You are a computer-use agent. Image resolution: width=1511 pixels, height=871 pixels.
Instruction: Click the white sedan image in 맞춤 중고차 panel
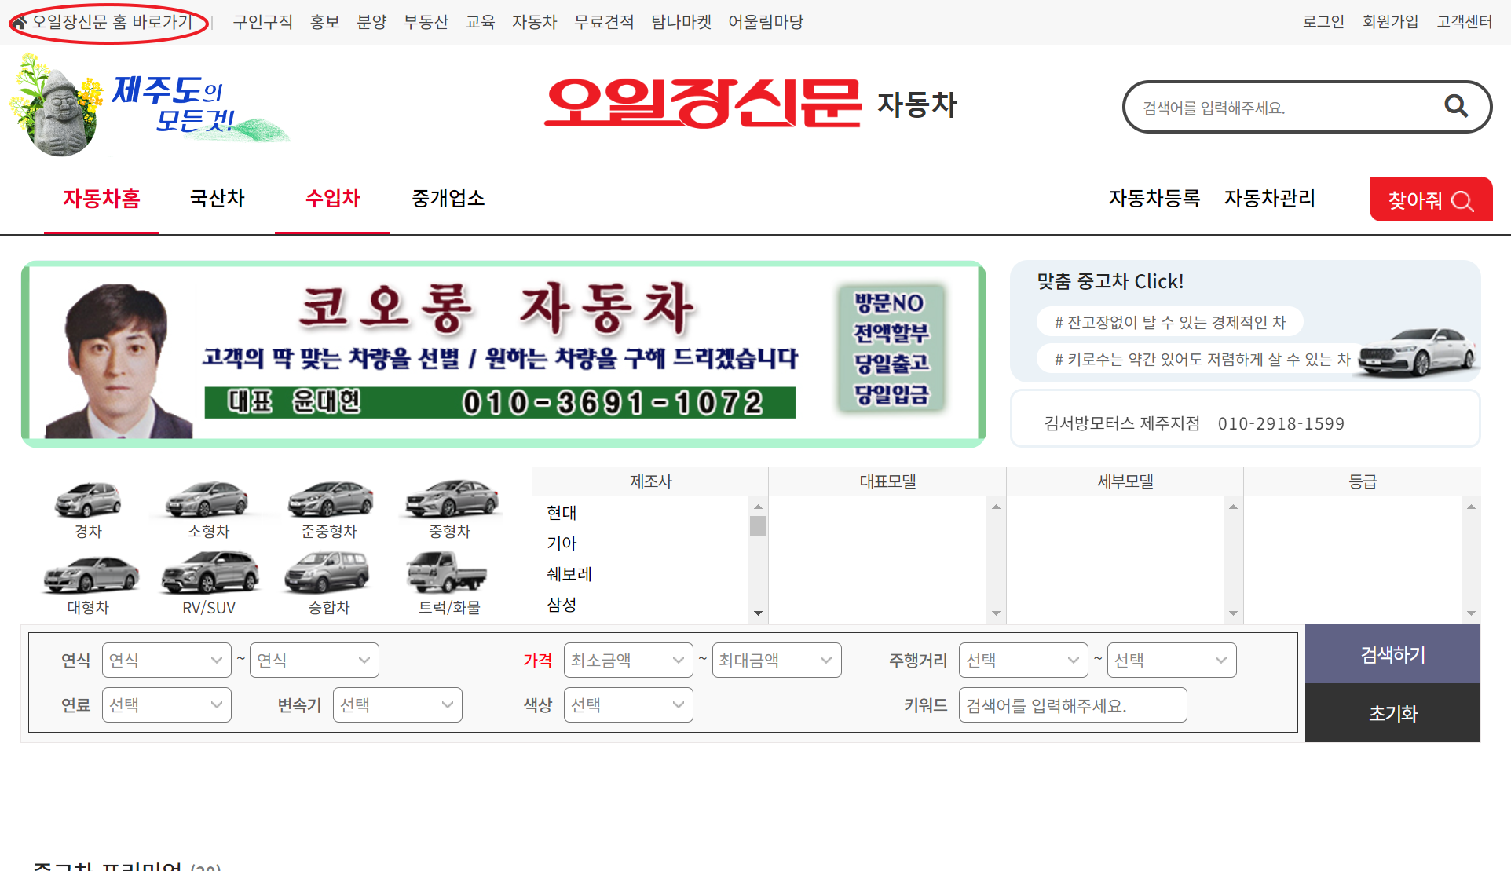tap(1418, 352)
